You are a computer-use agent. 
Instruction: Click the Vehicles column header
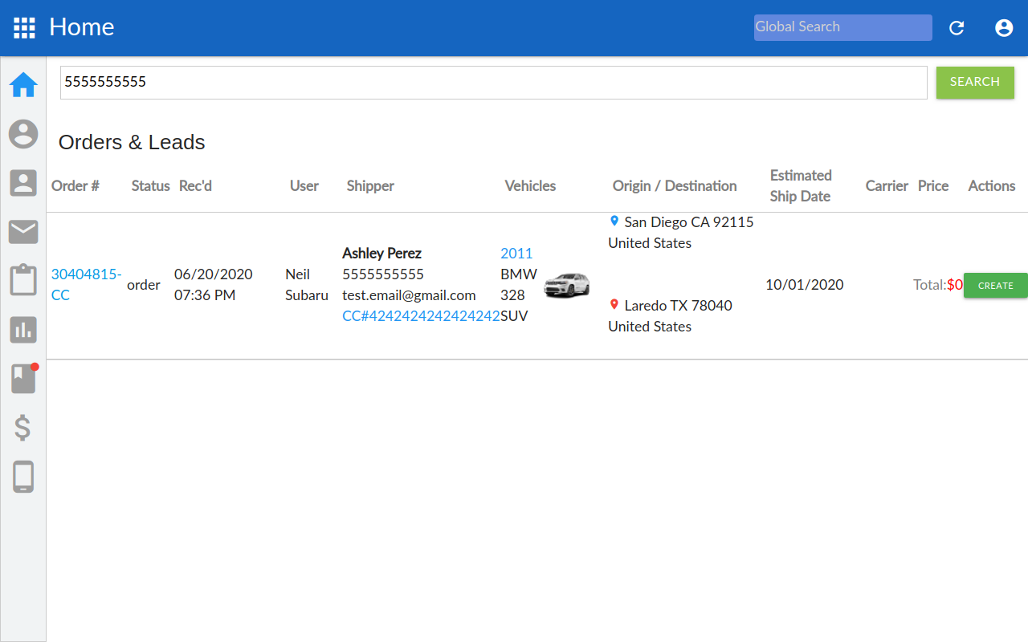530,185
